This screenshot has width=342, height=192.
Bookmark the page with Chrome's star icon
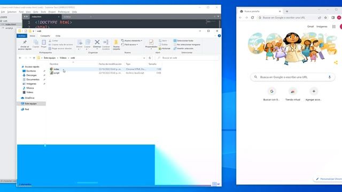click(325, 18)
